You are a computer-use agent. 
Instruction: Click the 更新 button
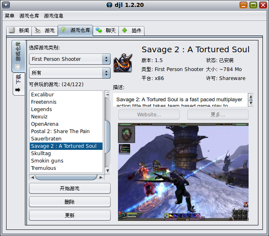70,215
